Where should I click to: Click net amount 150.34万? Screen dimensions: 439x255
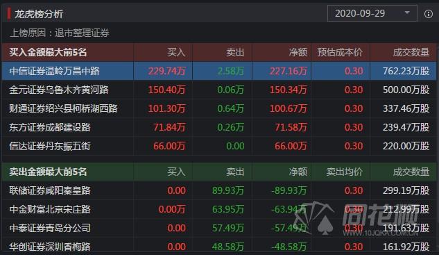pyautogui.click(x=289, y=90)
